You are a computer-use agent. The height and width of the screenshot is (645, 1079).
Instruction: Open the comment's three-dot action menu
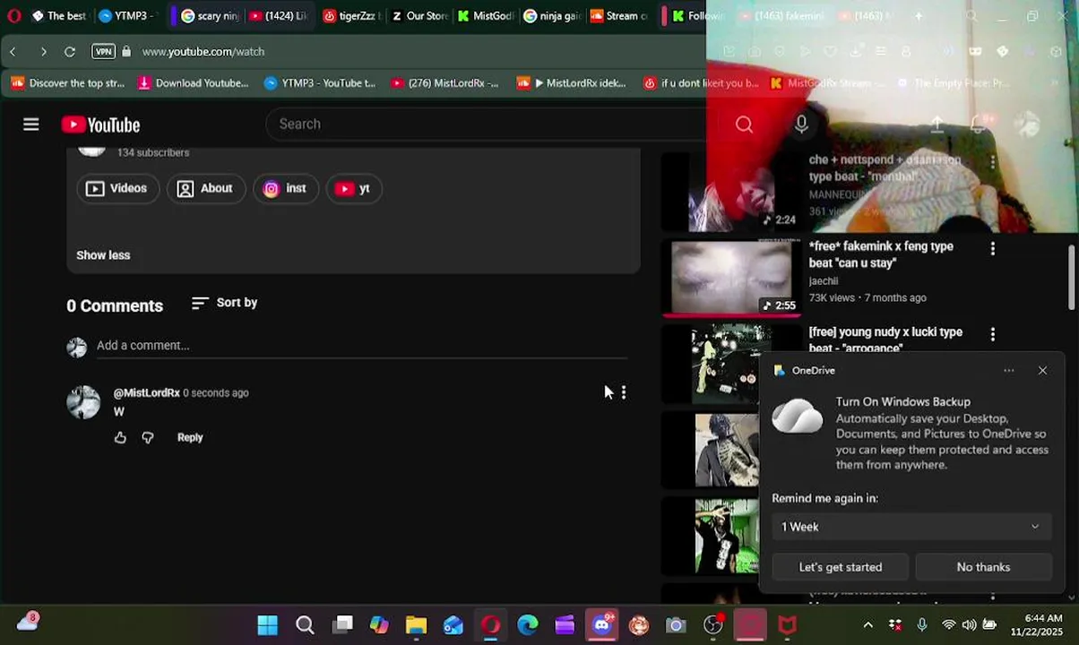(624, 392)
